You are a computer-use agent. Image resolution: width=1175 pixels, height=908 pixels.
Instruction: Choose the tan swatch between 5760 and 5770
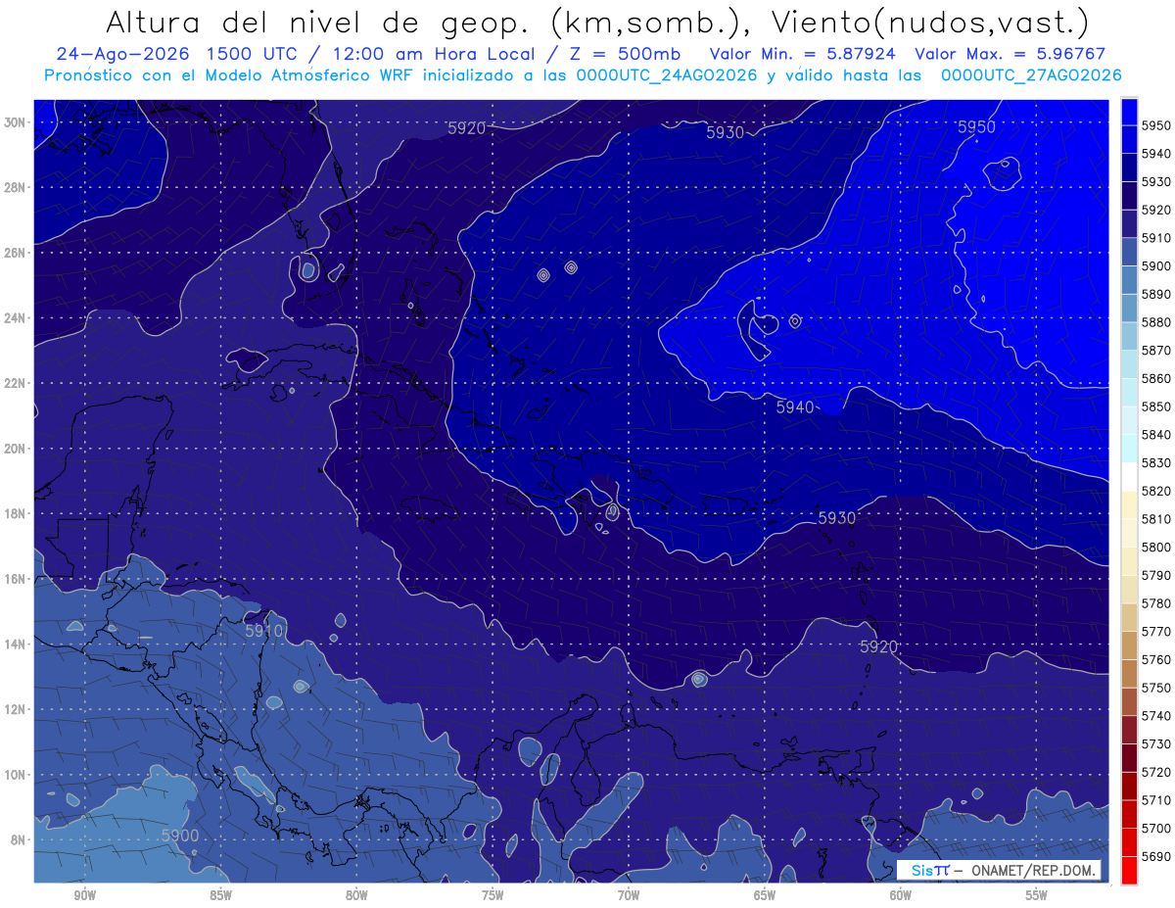point(1129,645)
